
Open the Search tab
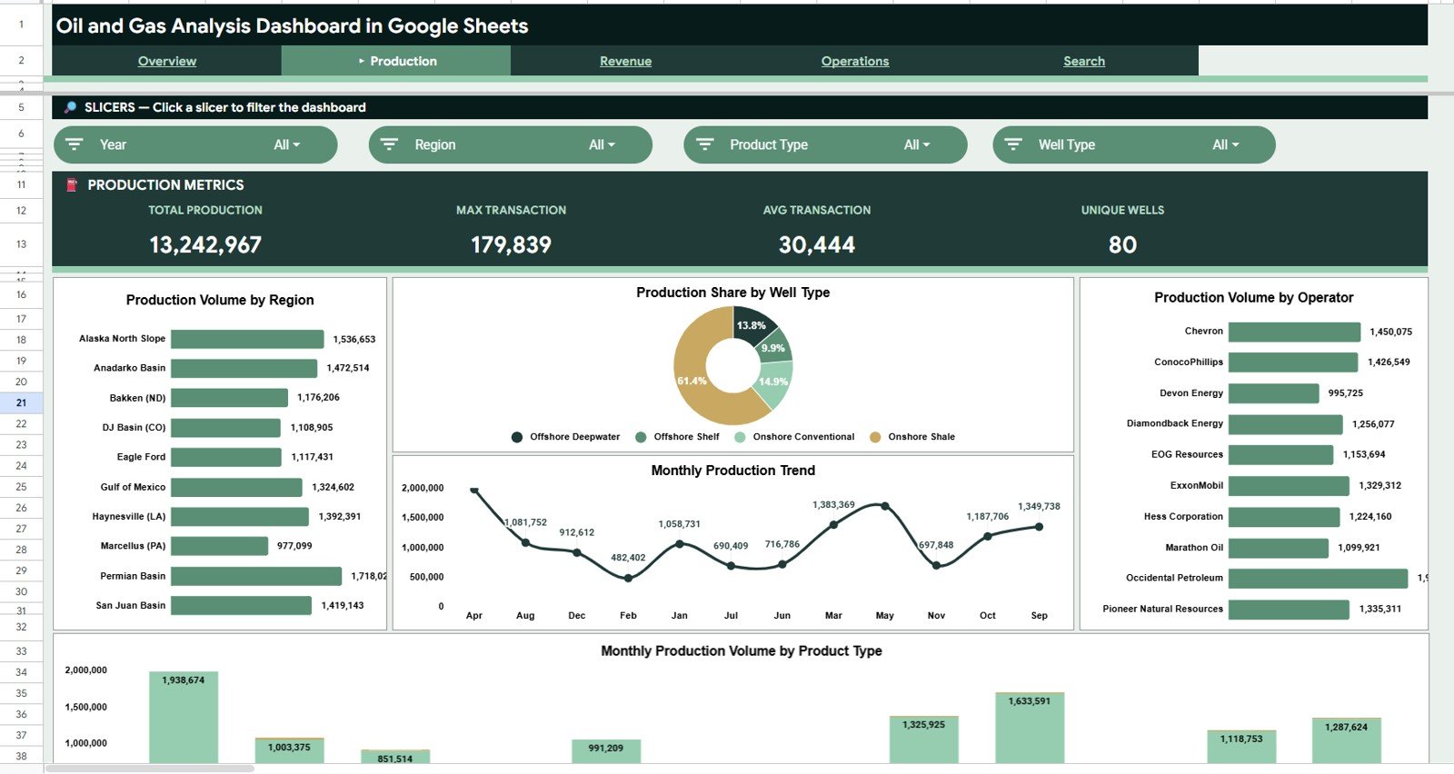coord(1084,61)
